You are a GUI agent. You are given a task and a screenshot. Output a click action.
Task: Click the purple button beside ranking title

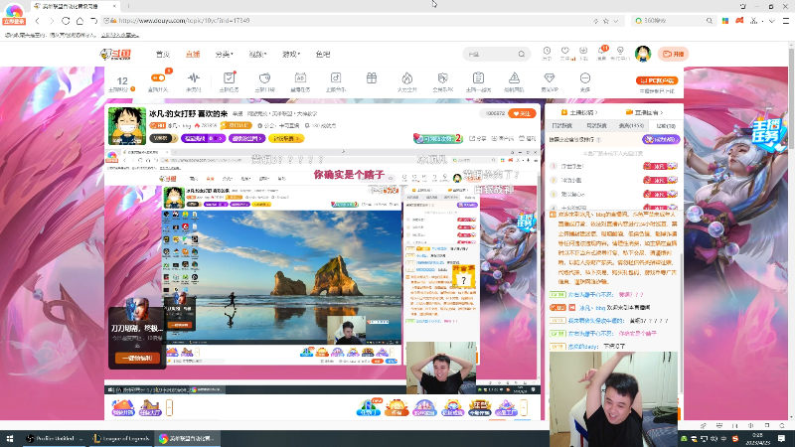click(x=661, y=139)
